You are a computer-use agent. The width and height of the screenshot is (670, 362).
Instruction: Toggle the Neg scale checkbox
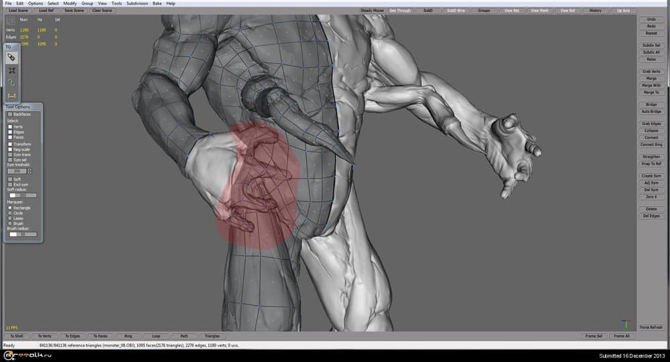[x=10, y=149]
